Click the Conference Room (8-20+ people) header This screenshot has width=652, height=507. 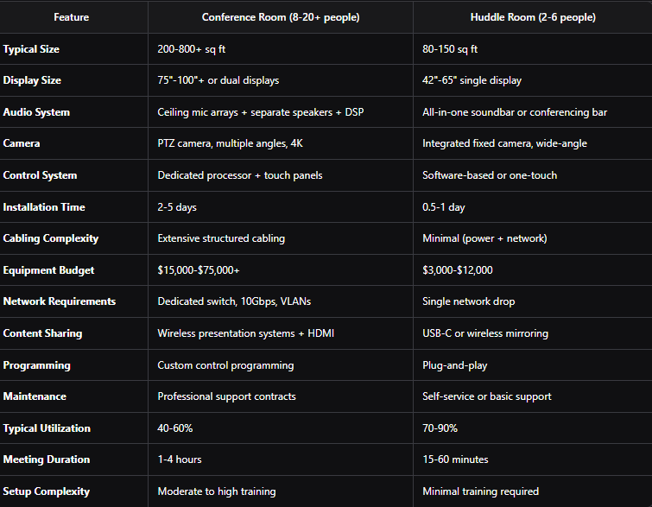tap(281, 17)
